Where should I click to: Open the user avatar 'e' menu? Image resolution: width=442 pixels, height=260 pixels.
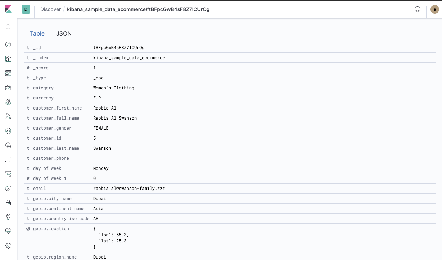click(x=435, y=9)
